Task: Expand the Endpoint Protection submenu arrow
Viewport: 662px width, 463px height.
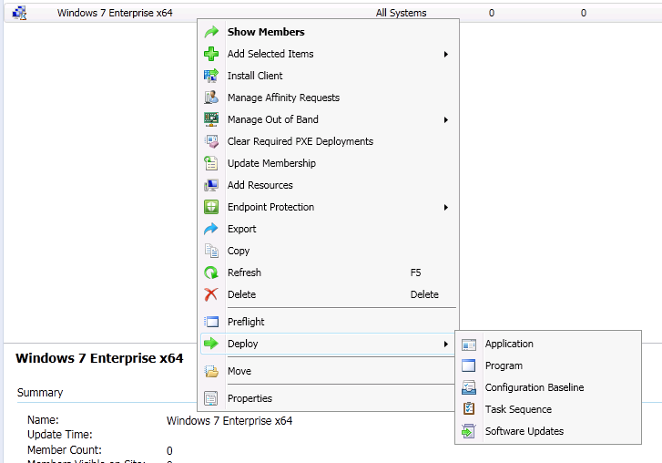Action: pos(446,207)
